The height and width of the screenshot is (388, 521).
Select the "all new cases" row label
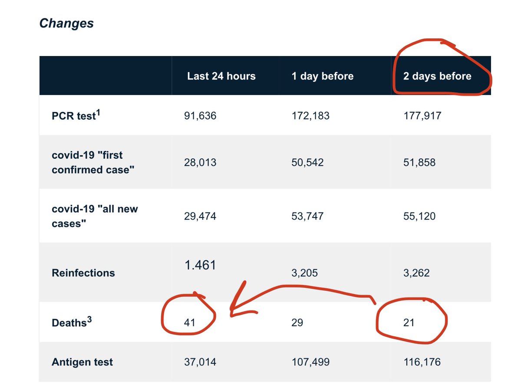[95, 216]
